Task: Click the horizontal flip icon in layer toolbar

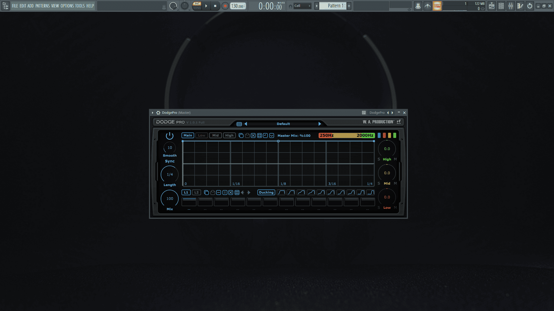Action: pos(218,192)
